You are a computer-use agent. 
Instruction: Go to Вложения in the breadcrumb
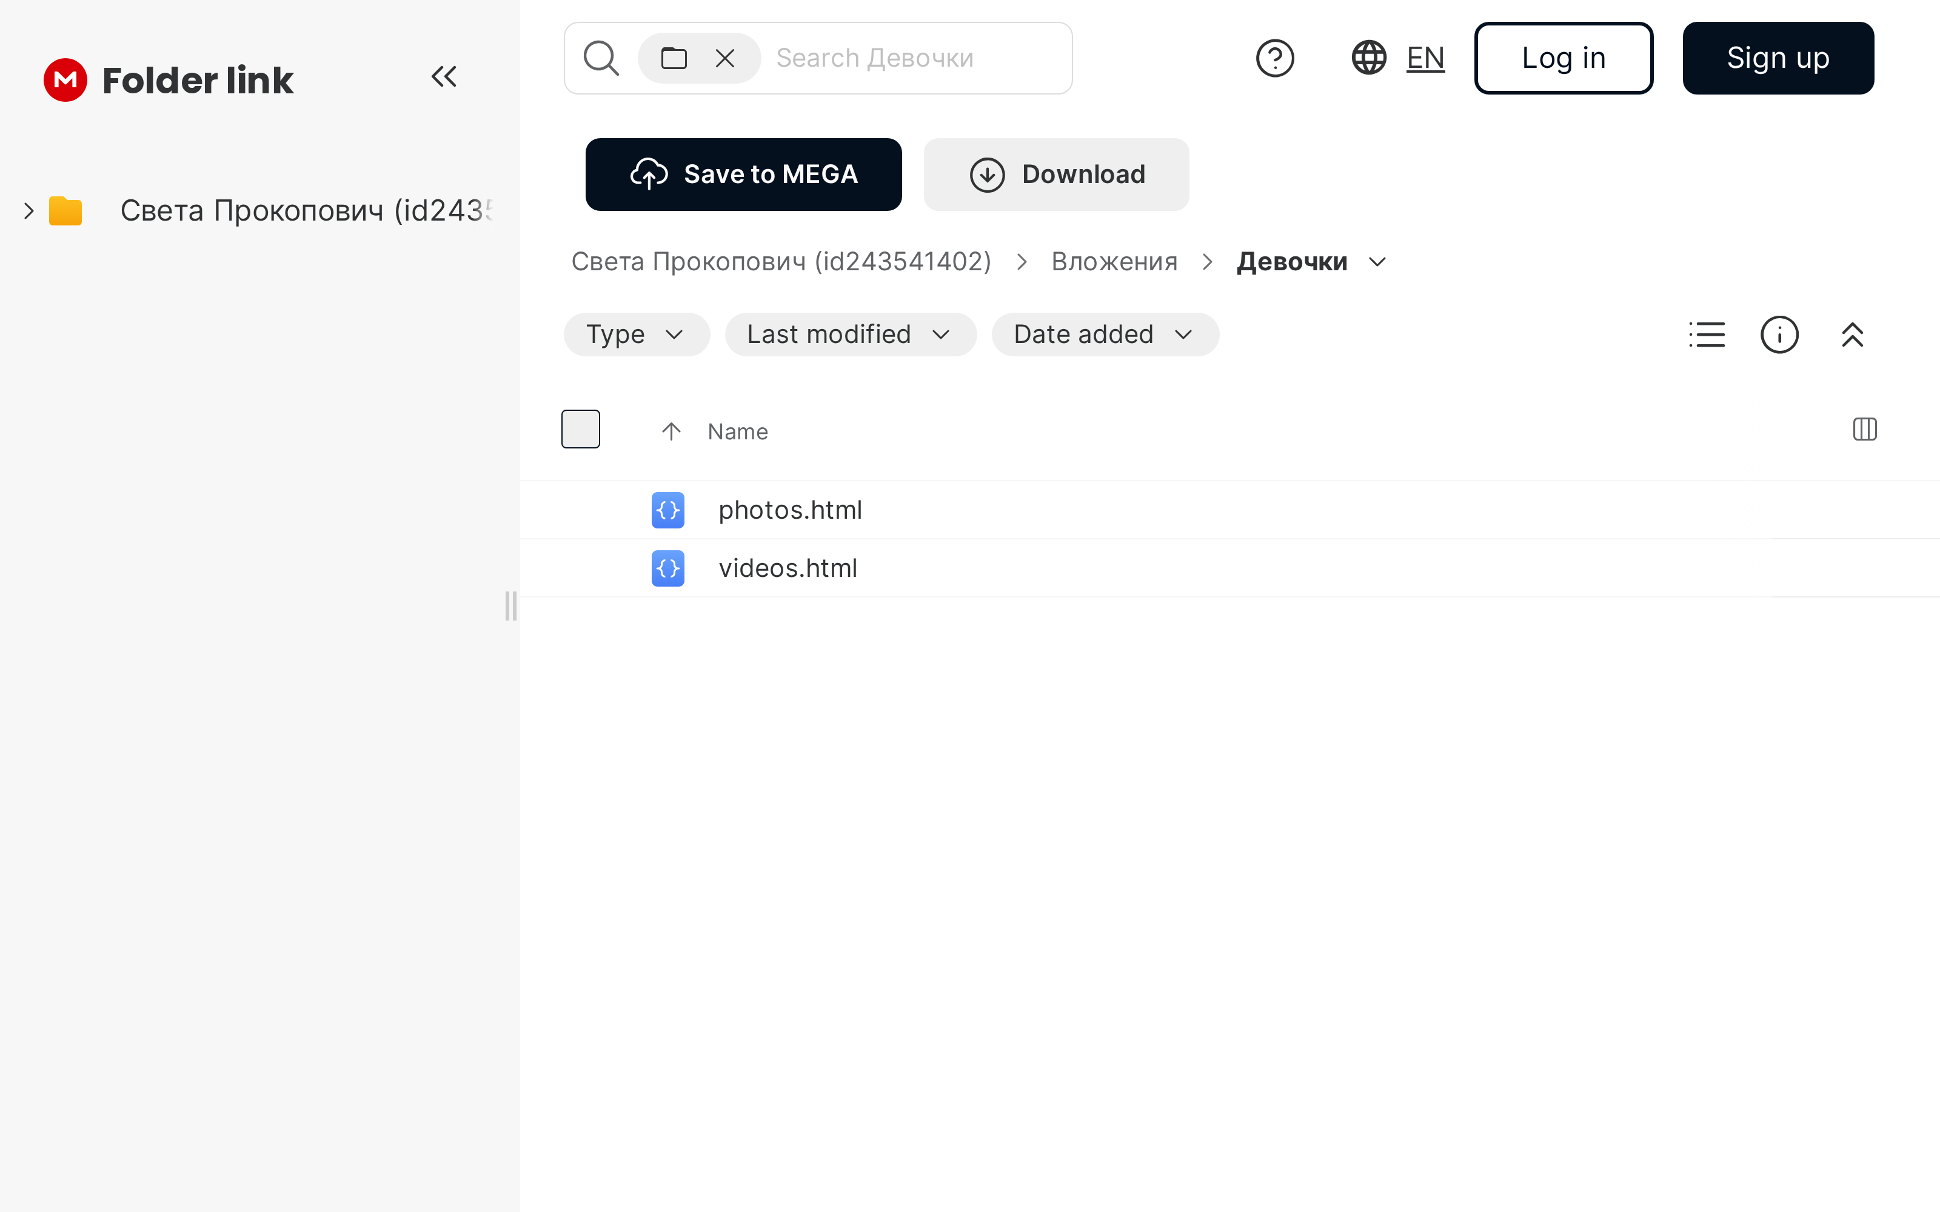click(x=1114, y=262)
